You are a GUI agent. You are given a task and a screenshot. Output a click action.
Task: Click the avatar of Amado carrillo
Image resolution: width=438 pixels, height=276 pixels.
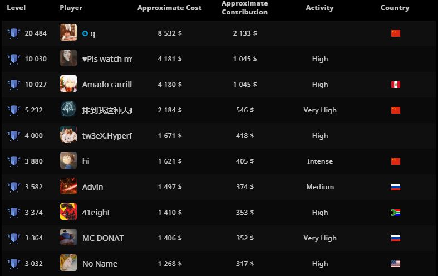[x=68, y=85]
